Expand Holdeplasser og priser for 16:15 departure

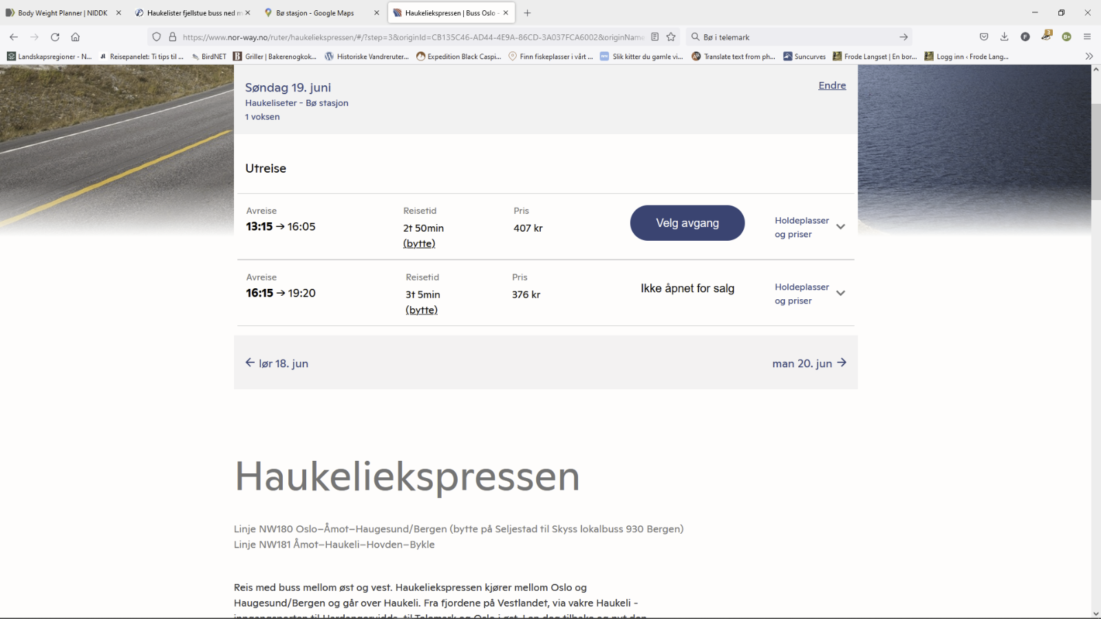pyautogui.click(x=809, y=294)
